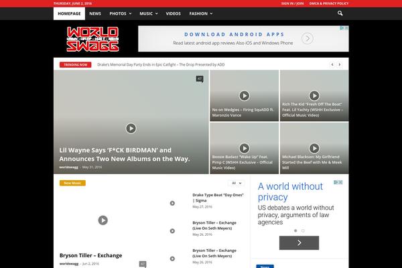Viewport: 402px width, 268px height.
Task: Click the android apps ad arrow button
Action: 308,38
